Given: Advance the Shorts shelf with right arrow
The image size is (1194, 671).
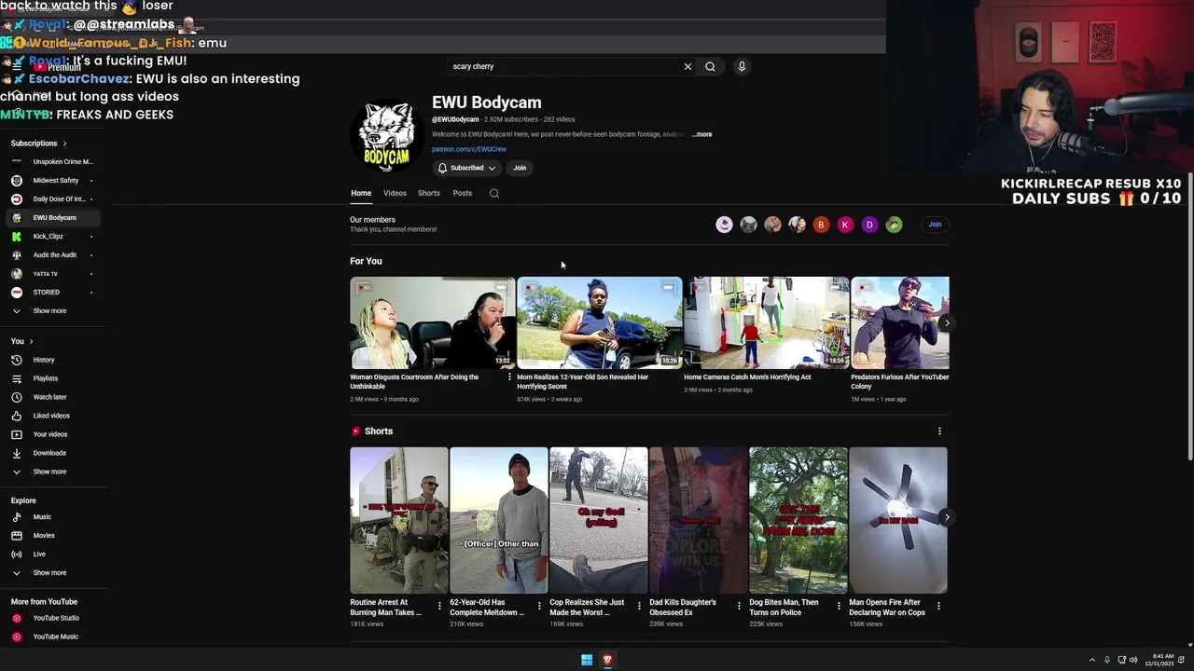Looking at the screenshot, I should click(x=947, y=517).
